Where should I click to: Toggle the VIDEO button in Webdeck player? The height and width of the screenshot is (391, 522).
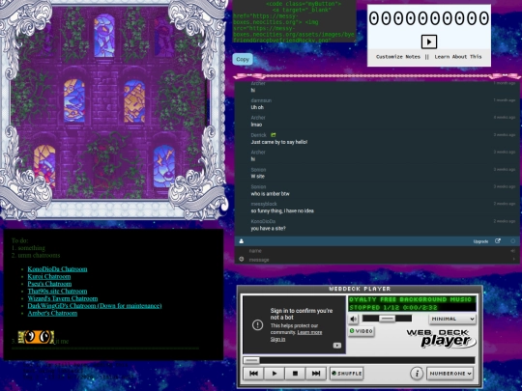click(x=362, y=331)
